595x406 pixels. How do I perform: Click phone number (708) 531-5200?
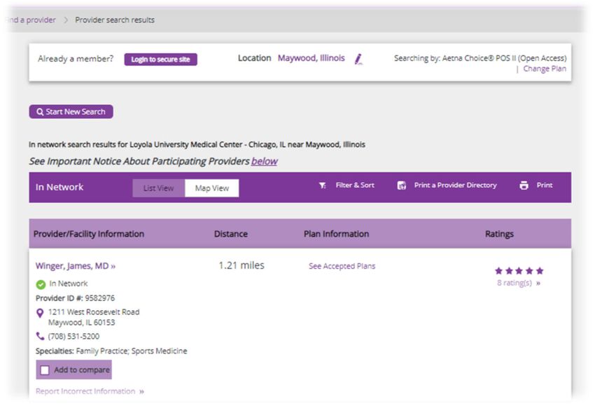point(73,336)
